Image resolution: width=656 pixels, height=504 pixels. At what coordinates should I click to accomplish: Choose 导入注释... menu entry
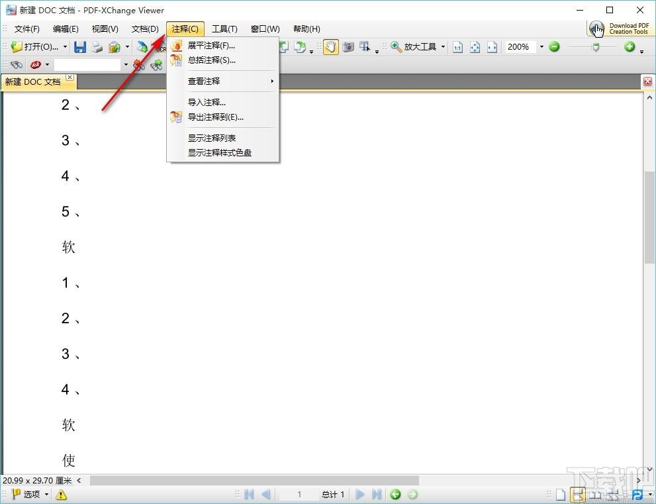tap(223, 102)
